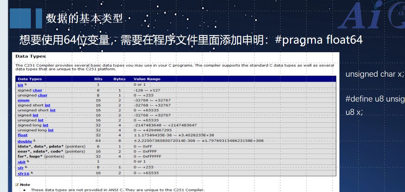Viewport: 405px width, 192px height.
Task: Click the blue square icon beside slide title
Action: coord(20,18)
